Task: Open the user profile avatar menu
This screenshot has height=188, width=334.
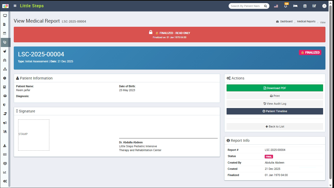Action: click(324, 6)
